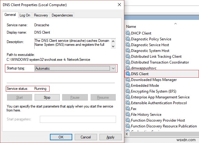Open the Startup type dropdown
The height and width of the screenshot is (143, 199).
113,68
